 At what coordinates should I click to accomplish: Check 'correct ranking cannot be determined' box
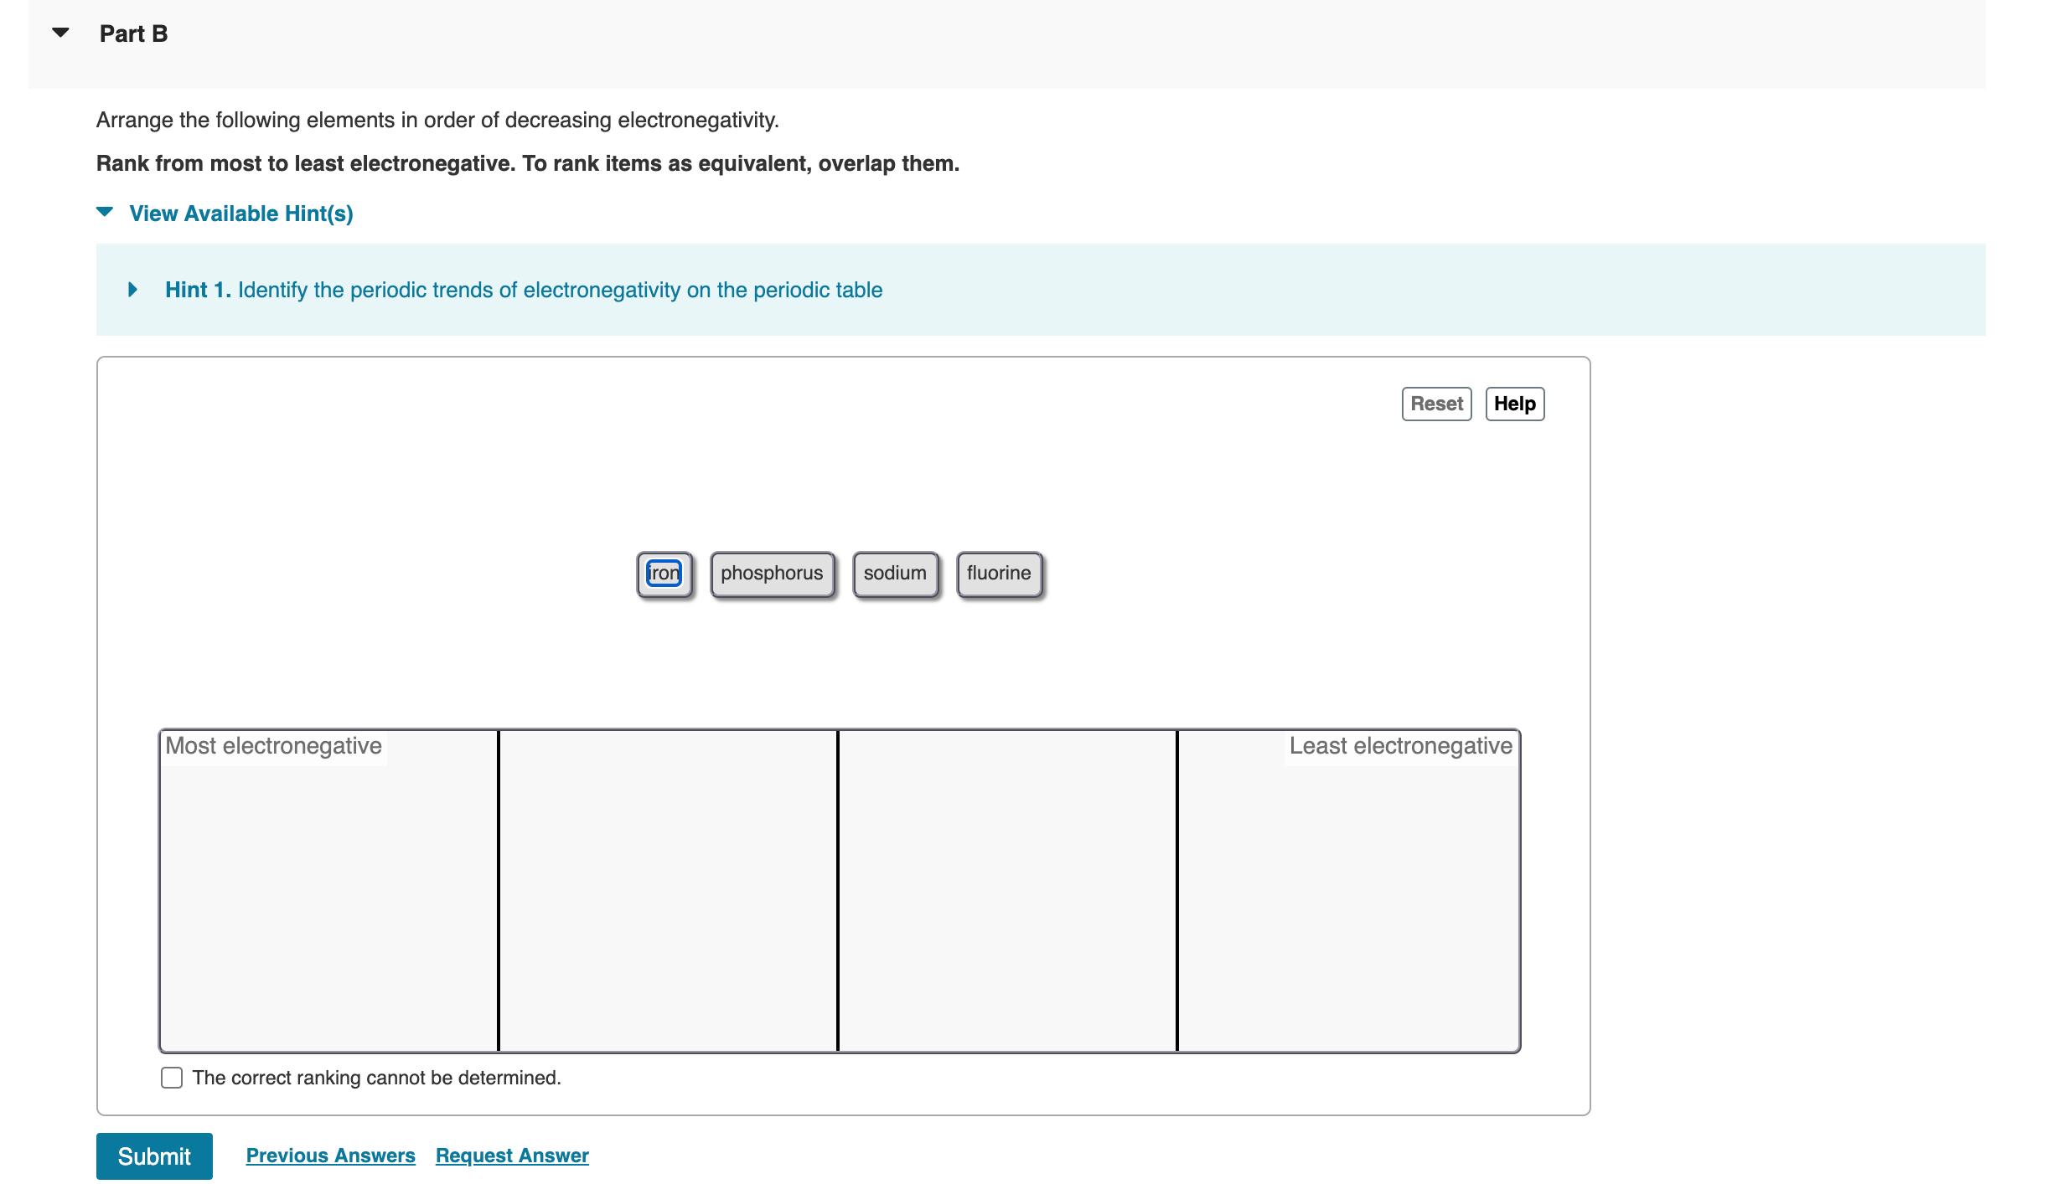[172, 1078]
